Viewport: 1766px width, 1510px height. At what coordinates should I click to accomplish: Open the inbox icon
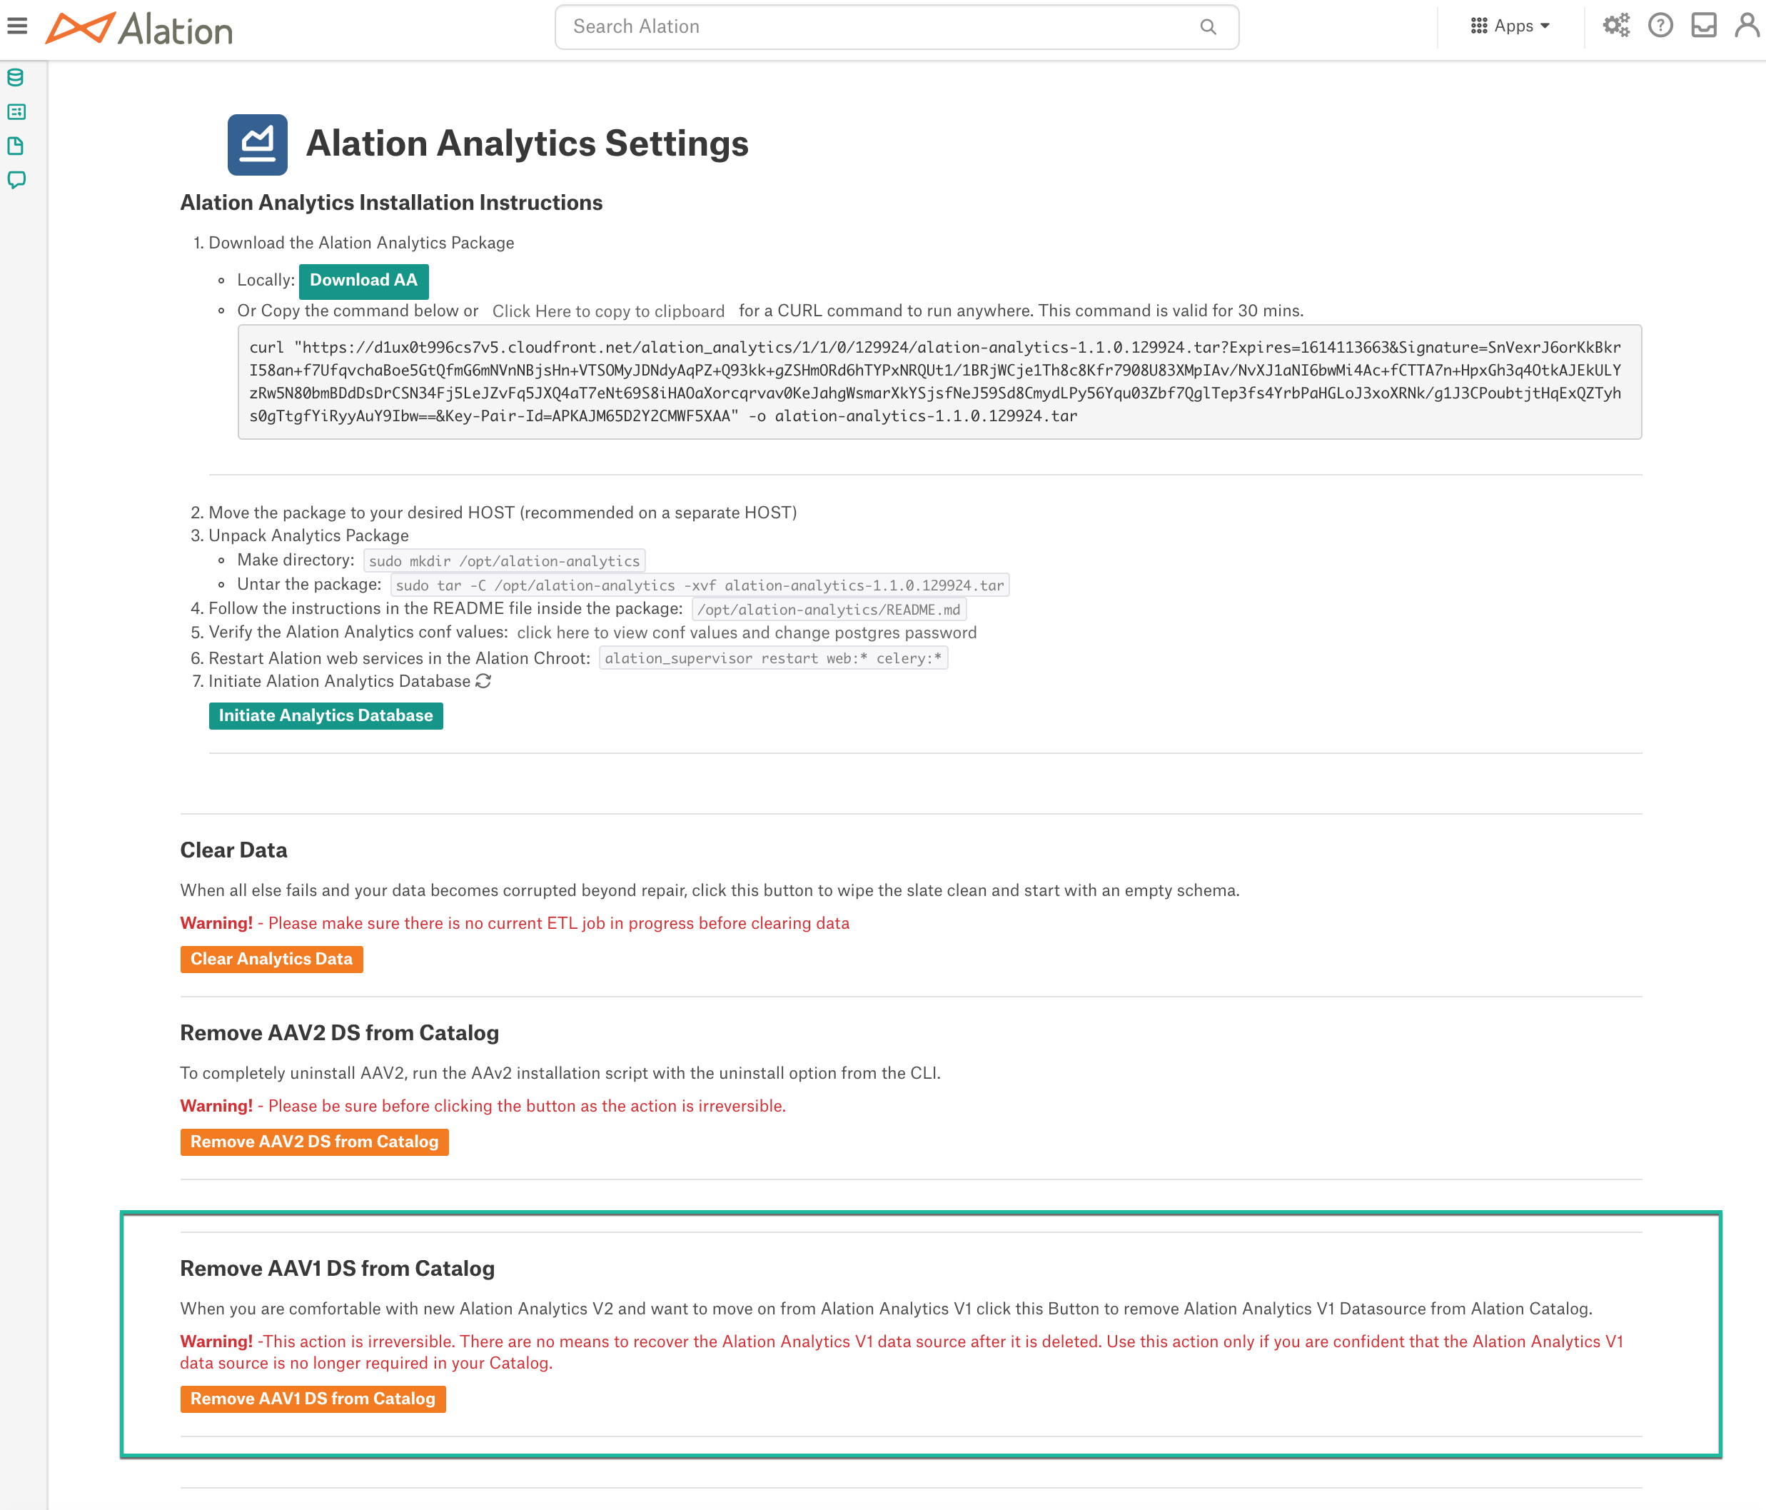1704,26
